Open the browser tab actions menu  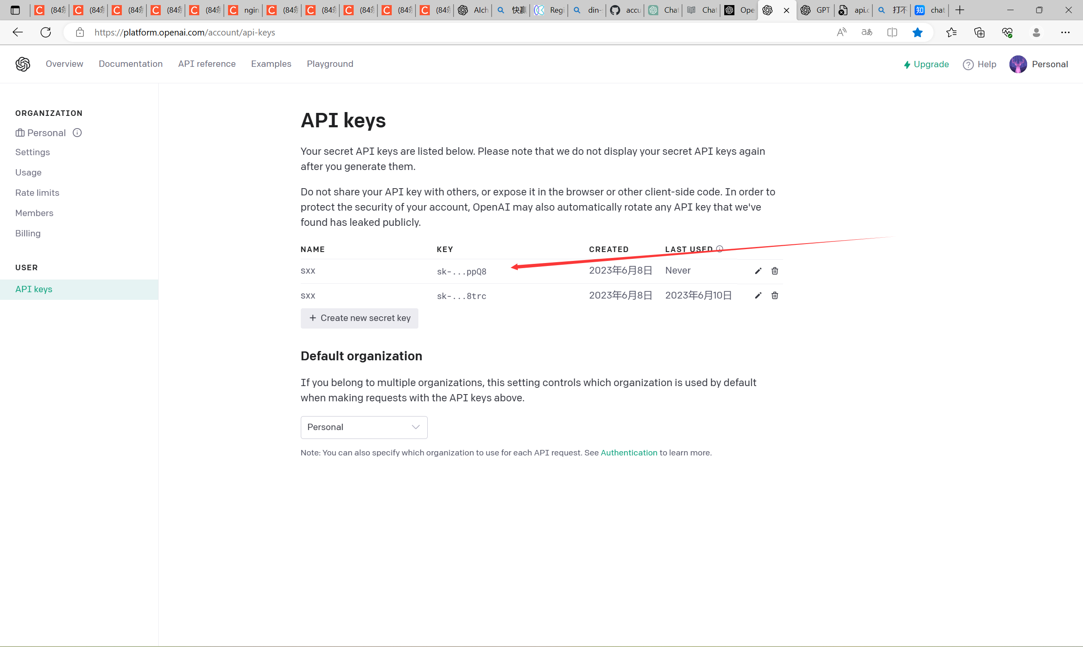(16, 10)
